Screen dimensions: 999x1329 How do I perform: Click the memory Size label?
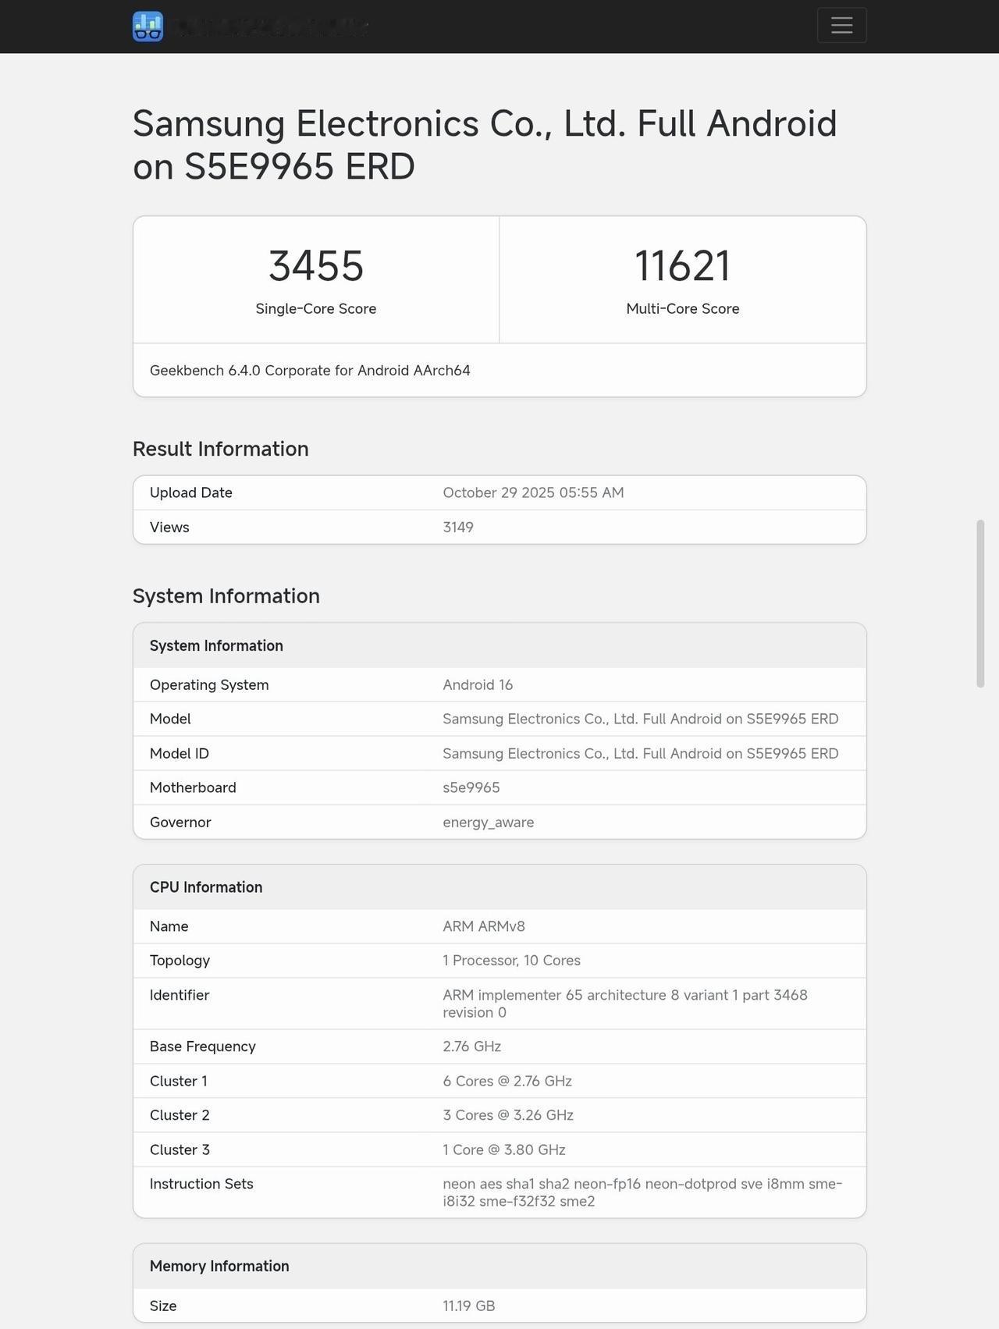point(163,1306)
